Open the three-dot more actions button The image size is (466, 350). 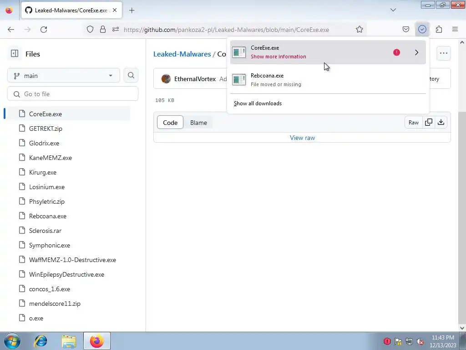(443, 53)
